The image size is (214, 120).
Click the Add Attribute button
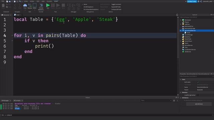click(x=199, y=104)
